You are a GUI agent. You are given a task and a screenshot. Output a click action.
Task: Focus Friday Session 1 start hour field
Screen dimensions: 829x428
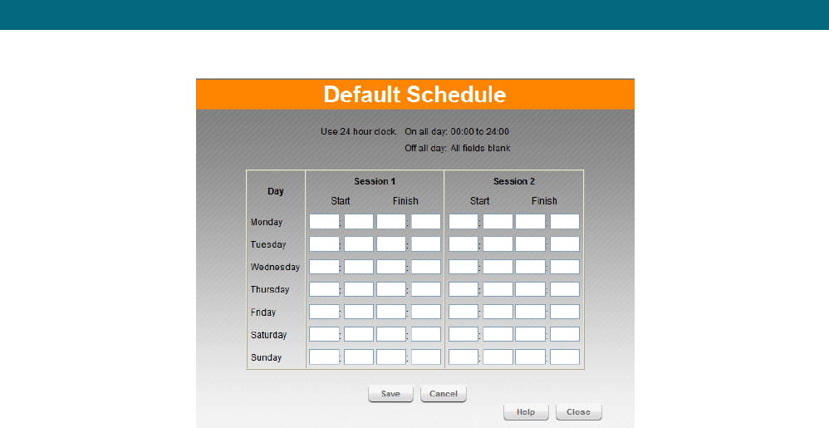tap(324, 312)
